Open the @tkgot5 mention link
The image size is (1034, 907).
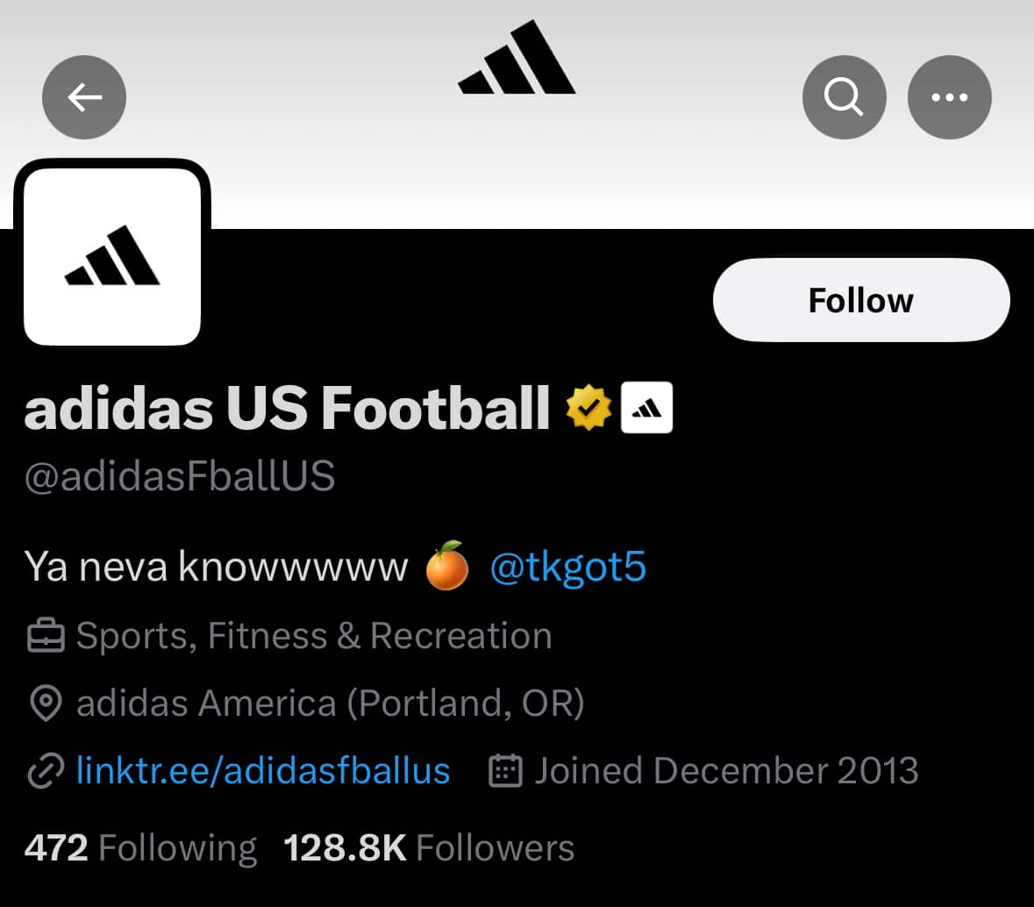point(567,567)
